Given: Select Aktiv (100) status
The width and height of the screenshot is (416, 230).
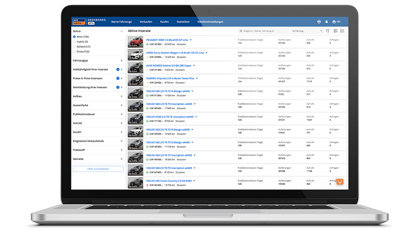Looking at the screenshot, I should pyautogui.click(x=74, y=37).
